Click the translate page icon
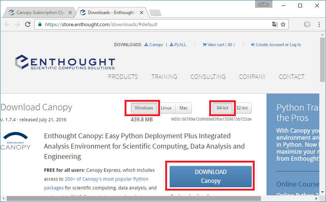The image size is (326, 202). pos(275,24)
